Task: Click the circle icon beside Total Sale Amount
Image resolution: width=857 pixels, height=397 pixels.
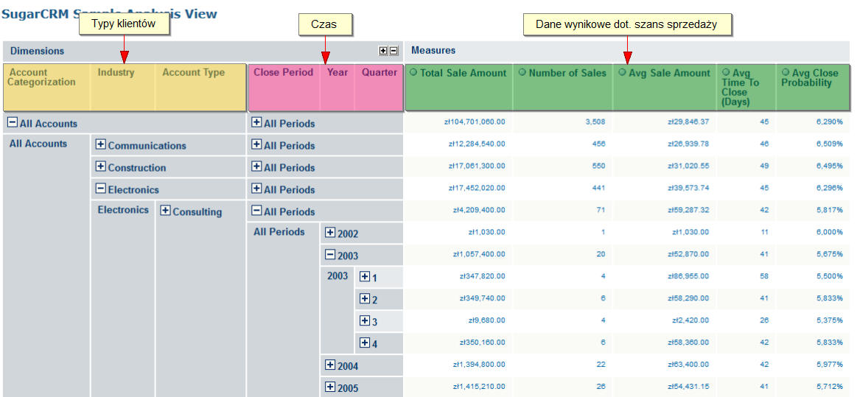Action: tap(413, 72)
